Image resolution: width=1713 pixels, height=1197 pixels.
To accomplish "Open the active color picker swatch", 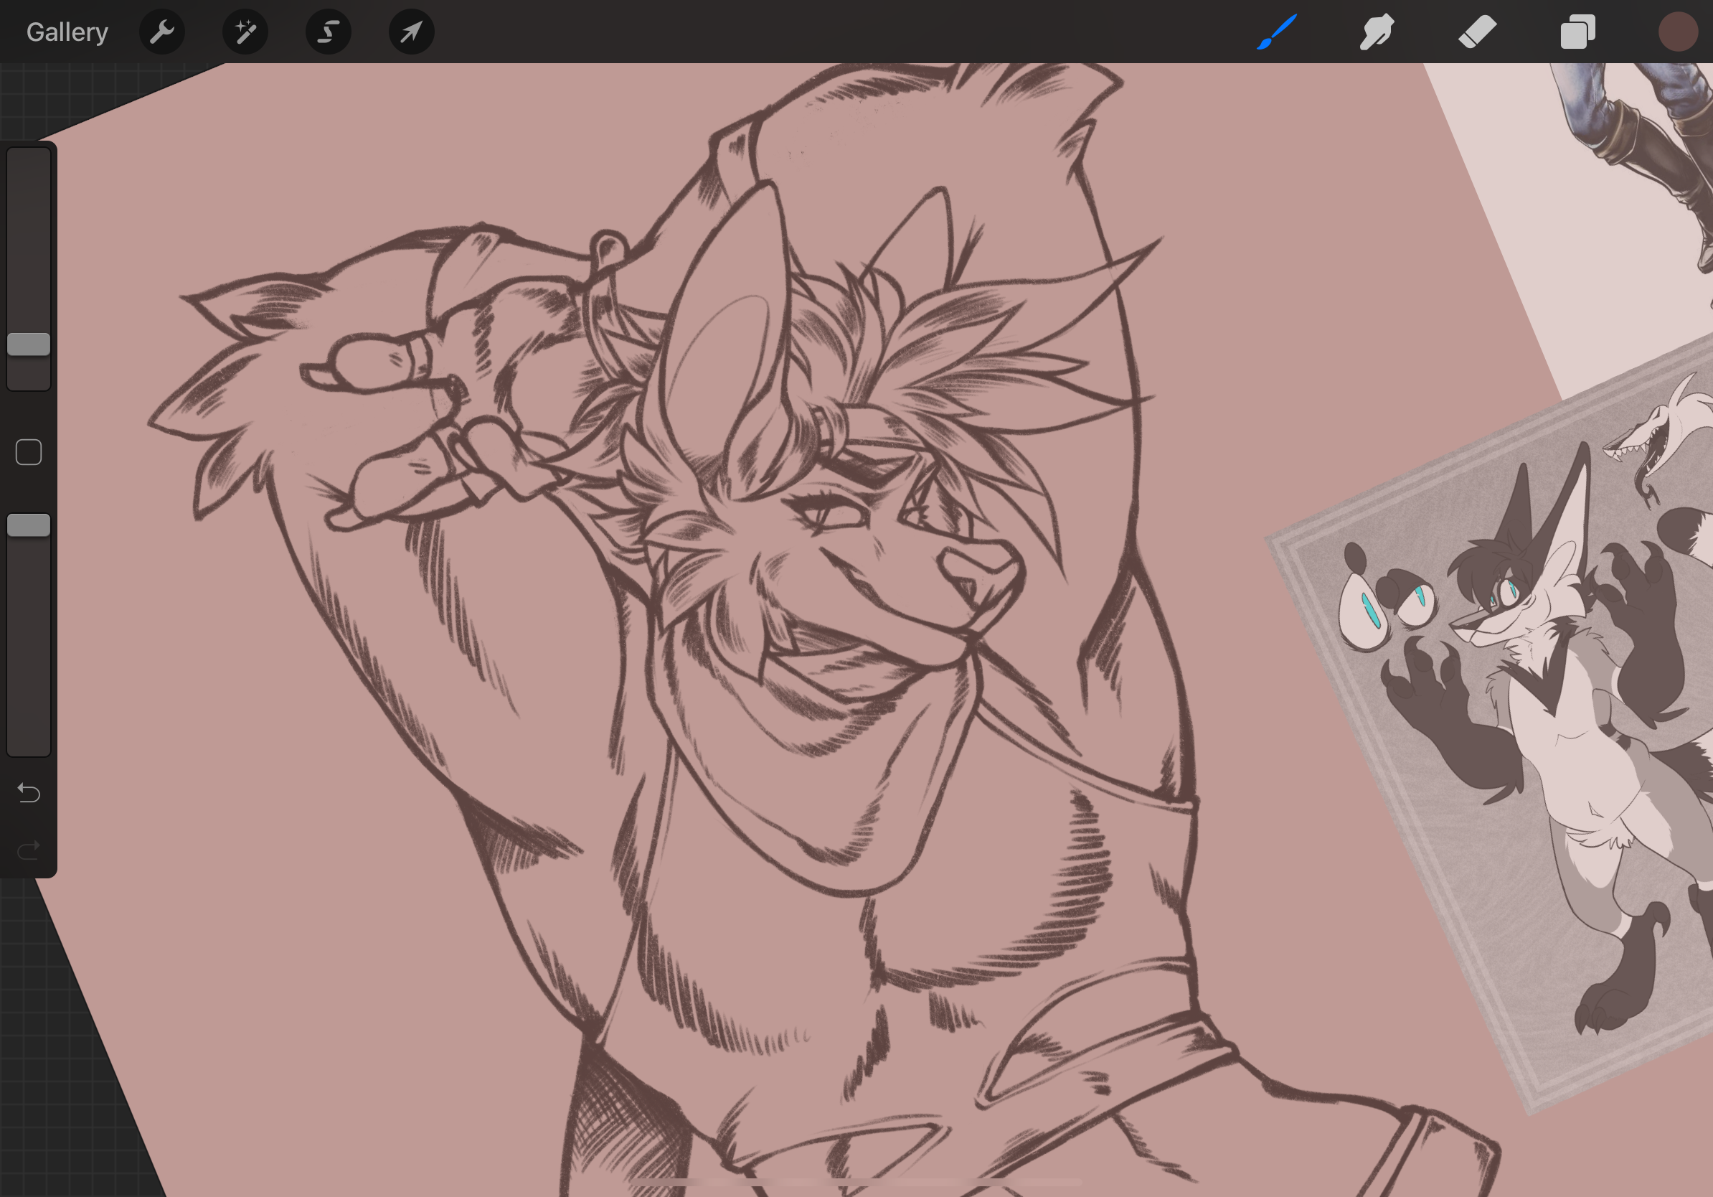I will pyautogui.click(x=1677, y=32).
